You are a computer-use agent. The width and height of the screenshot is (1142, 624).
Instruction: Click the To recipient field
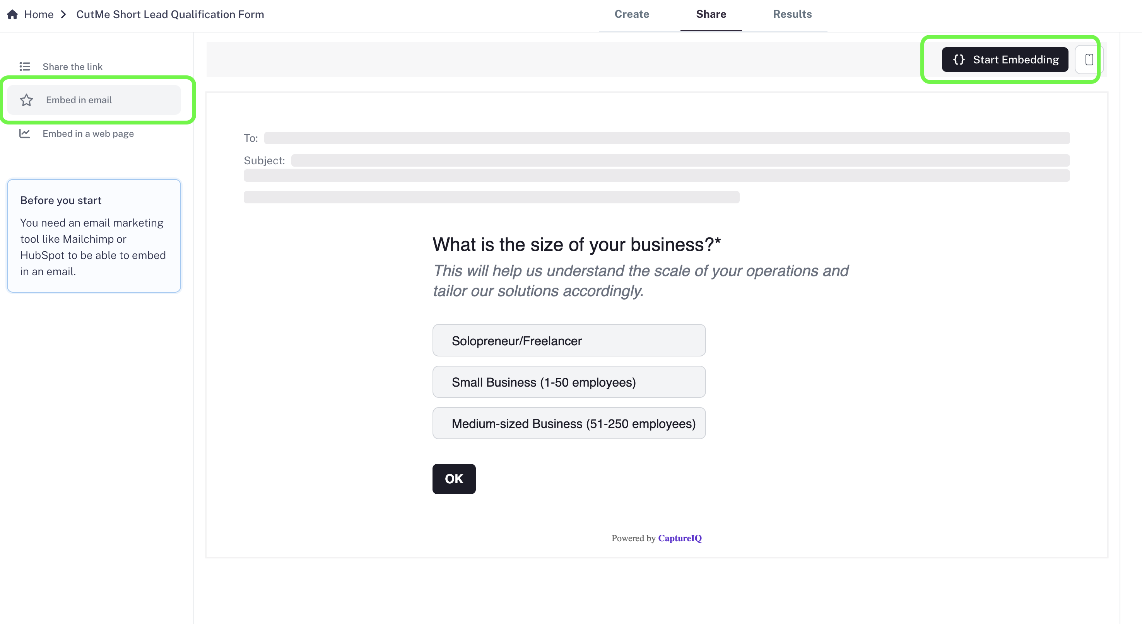pyautogui.click(x=665, y=138)
